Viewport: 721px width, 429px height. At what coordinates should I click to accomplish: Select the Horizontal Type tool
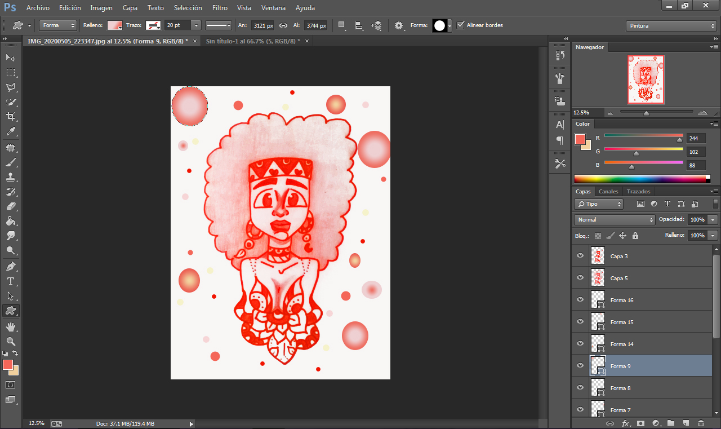tap(11, 281)
